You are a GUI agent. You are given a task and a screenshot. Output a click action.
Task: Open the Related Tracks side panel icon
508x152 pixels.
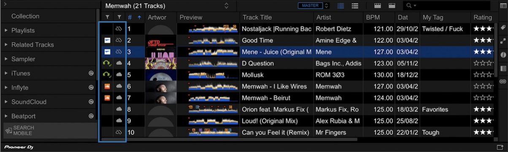click(x=503, y=41)
